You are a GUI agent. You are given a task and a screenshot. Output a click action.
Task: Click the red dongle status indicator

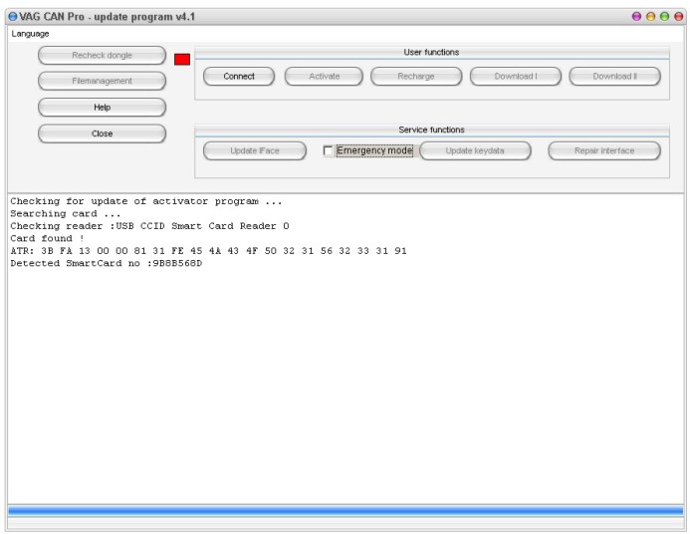pyautogui.click(x=182, y=60)
